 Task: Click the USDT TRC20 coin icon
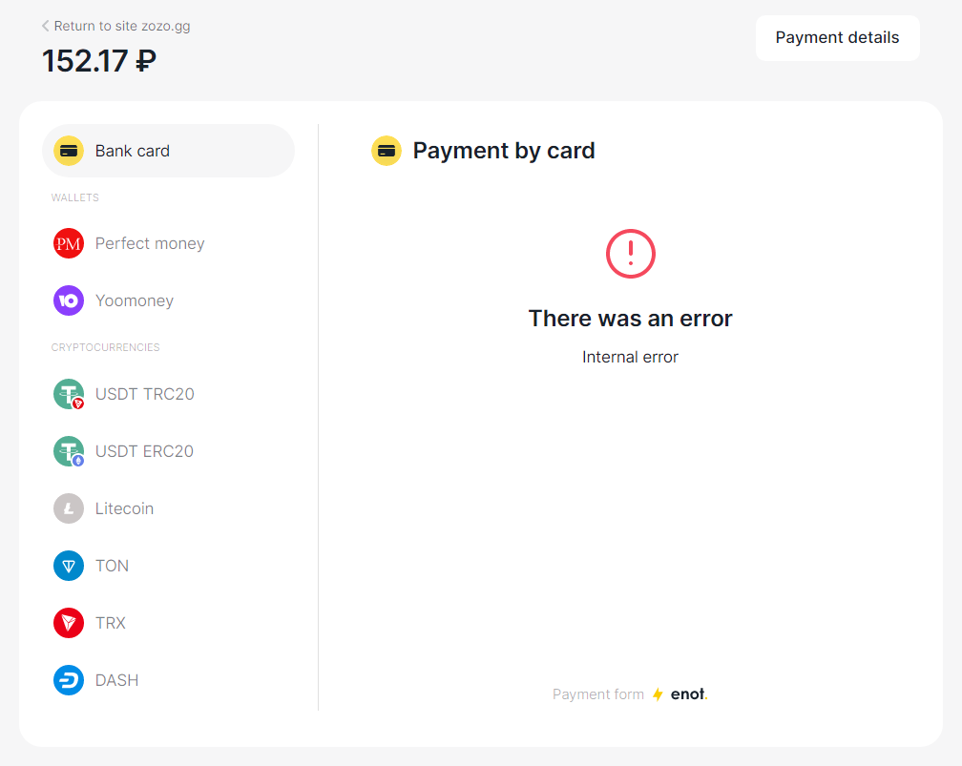pyautogui.click(x=69, y=394)
